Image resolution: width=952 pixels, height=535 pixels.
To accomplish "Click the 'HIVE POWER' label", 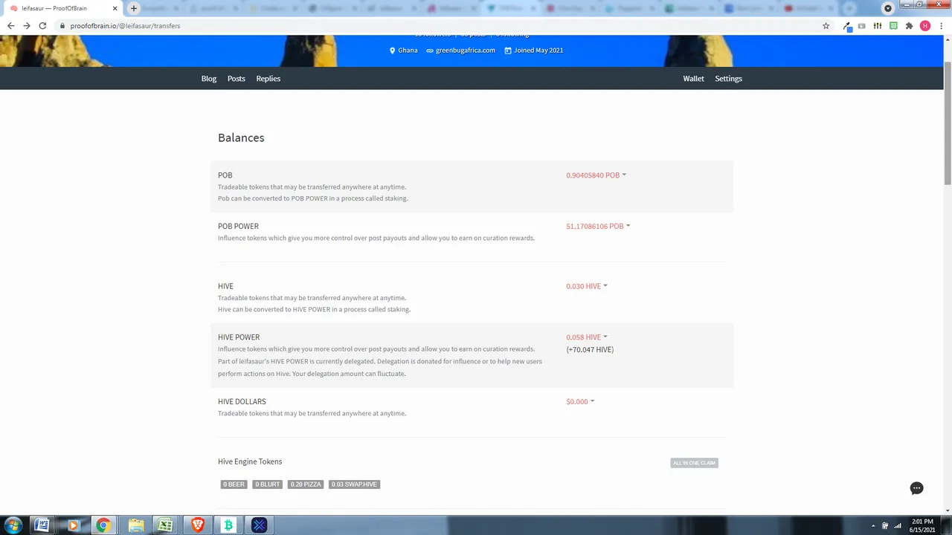I will tap(239, 337).
